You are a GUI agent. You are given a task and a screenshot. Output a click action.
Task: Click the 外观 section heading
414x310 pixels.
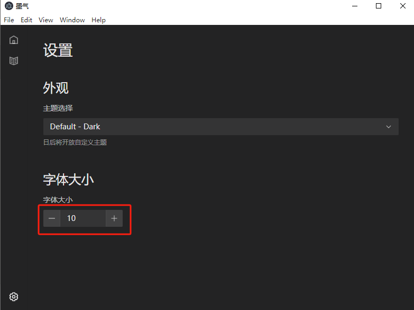click(x=56, y=87)
